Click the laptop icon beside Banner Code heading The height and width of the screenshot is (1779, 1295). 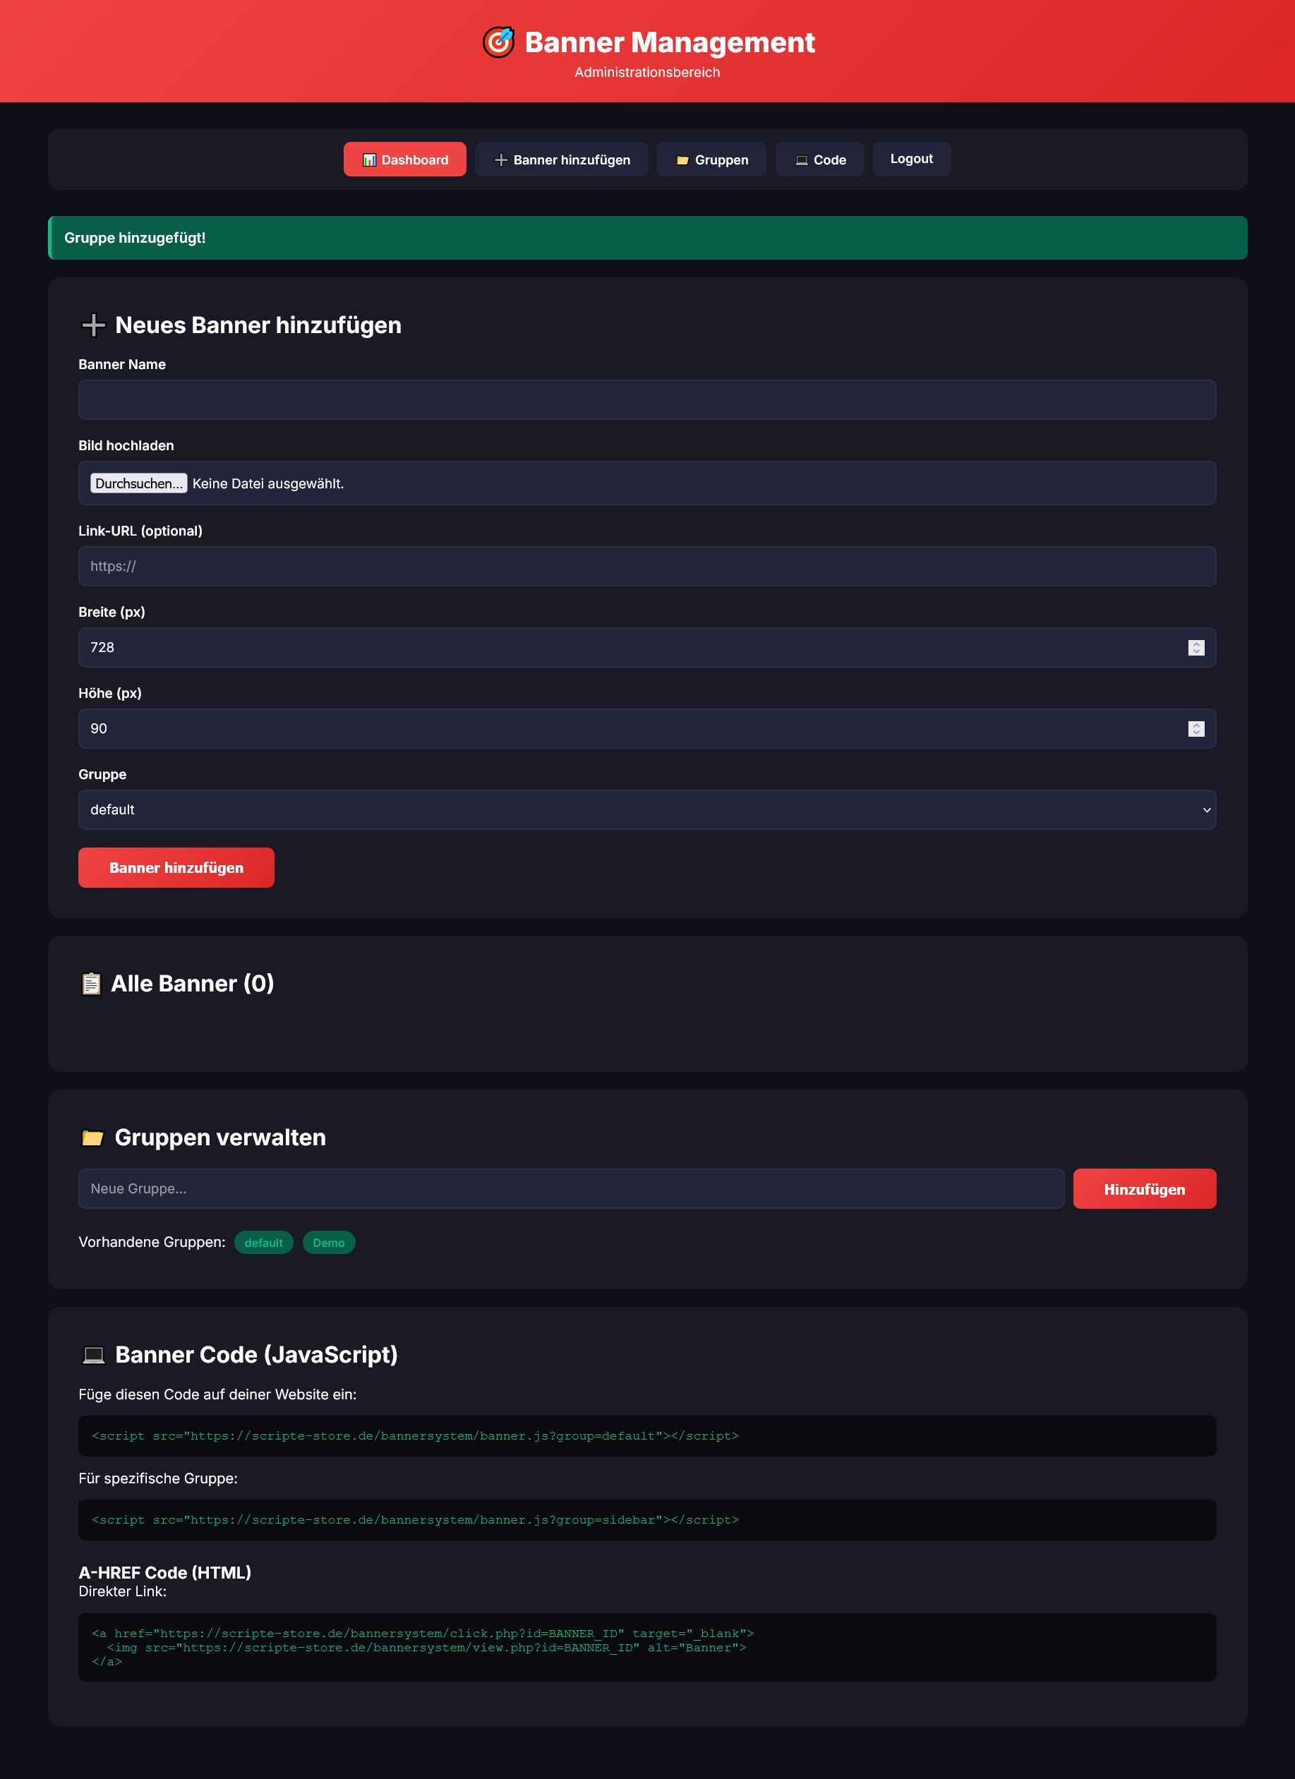coord(93,1355)
